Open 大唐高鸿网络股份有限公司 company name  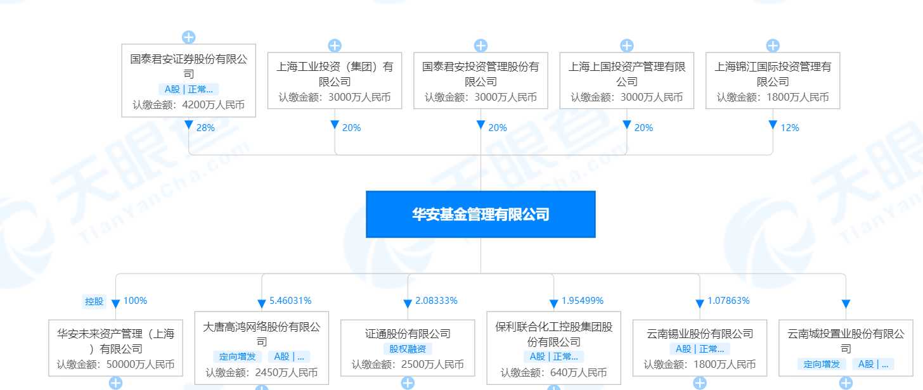262,334
